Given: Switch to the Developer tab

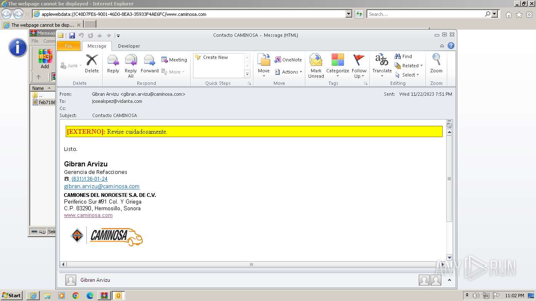Looking at the screenshot, I should tap(129, 46).
